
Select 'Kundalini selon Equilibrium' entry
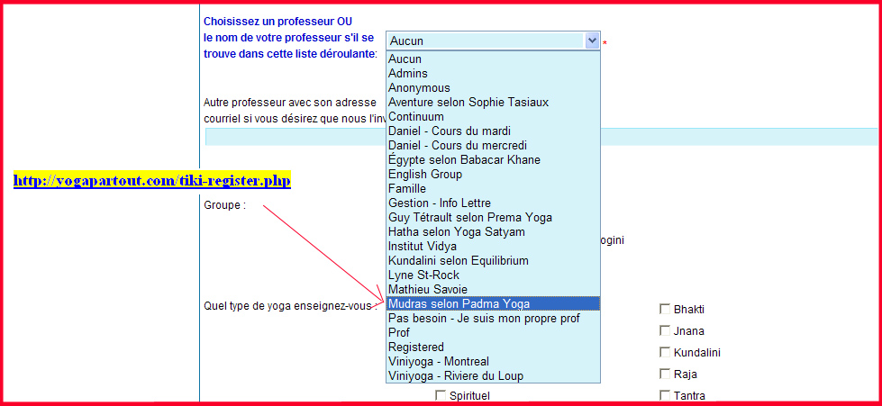[x=459, y=261]
